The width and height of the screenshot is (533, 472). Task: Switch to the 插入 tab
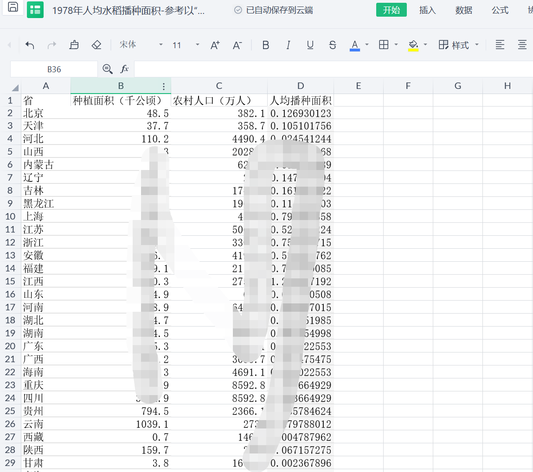pyautogui.click(x=427, y=10)
